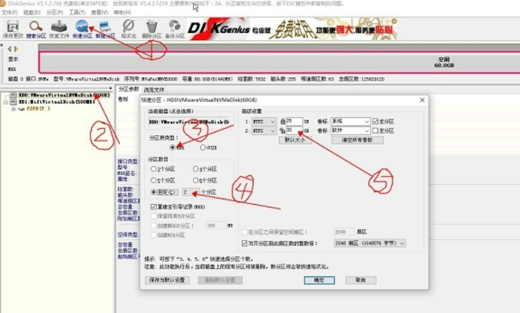This screenshot has height=313, width=520.
Task: Choose the 5个分区 radio option
Action: 154,180
